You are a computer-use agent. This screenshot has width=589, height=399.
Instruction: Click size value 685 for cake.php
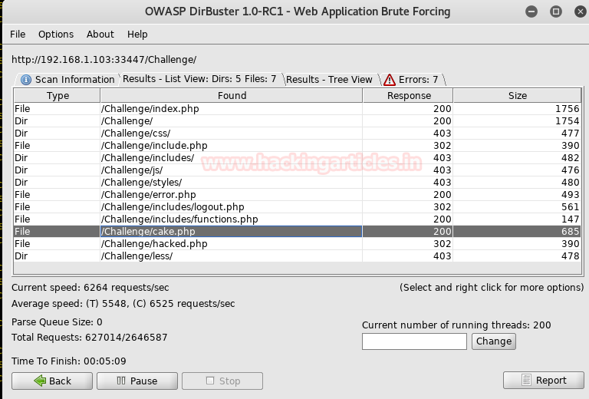click(x=570, y=232)
